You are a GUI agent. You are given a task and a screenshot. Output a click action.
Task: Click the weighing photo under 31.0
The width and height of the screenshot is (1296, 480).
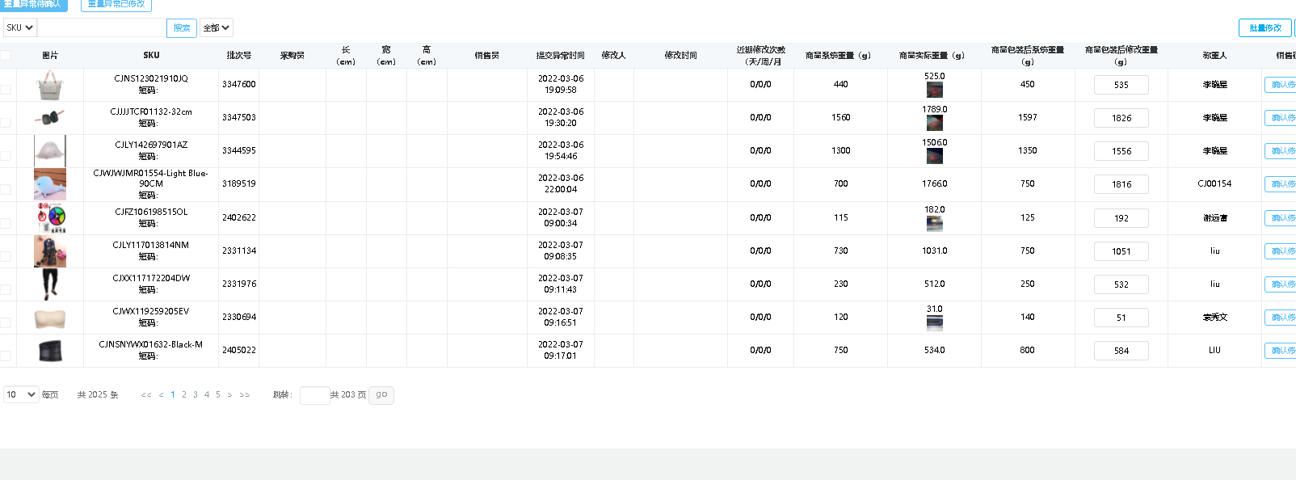pos(934,322)
